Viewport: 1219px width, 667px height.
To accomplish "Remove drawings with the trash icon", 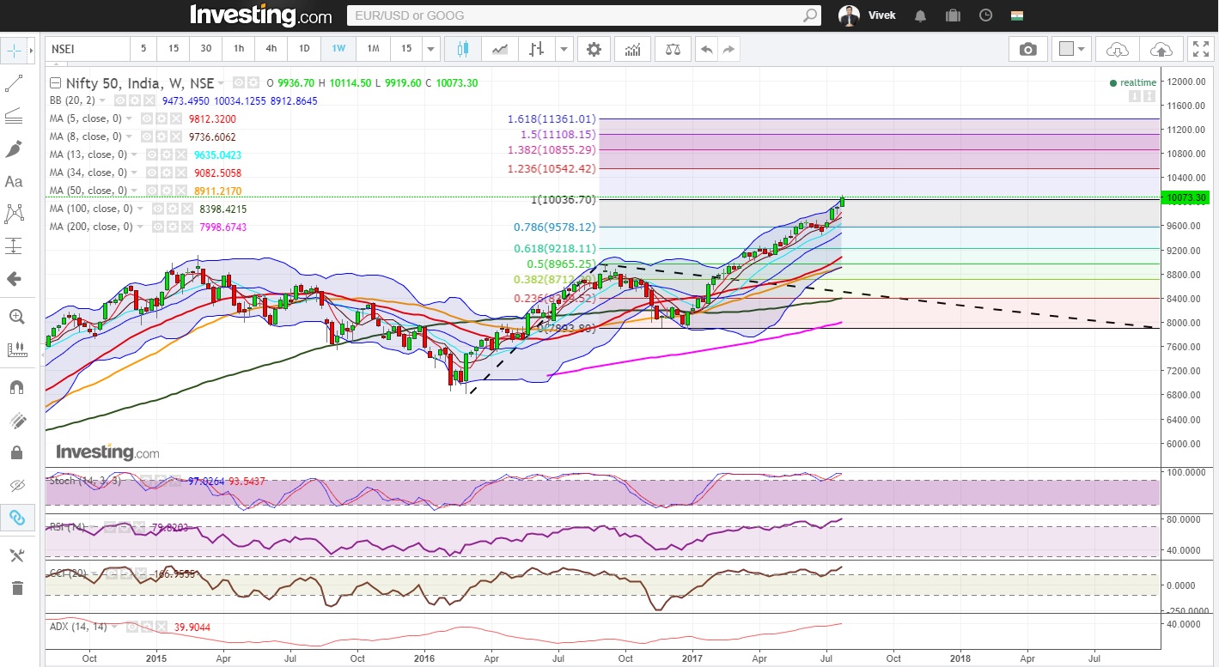I will (15, 588).
